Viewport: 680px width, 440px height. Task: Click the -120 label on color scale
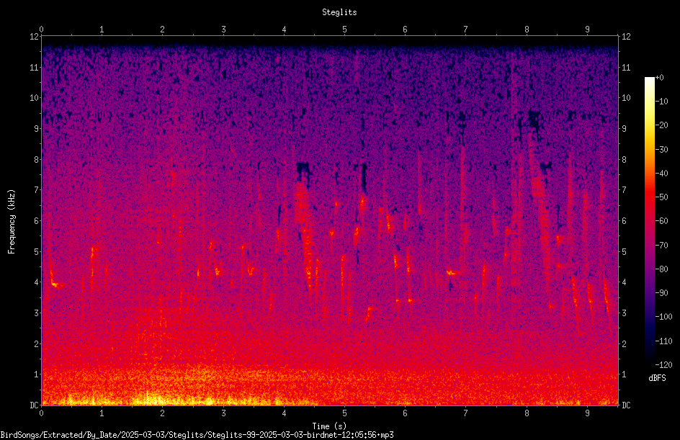[x=663, y=365]
